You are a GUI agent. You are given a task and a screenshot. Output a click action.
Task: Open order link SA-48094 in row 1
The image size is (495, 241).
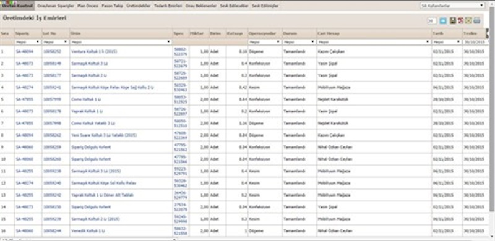24,51
